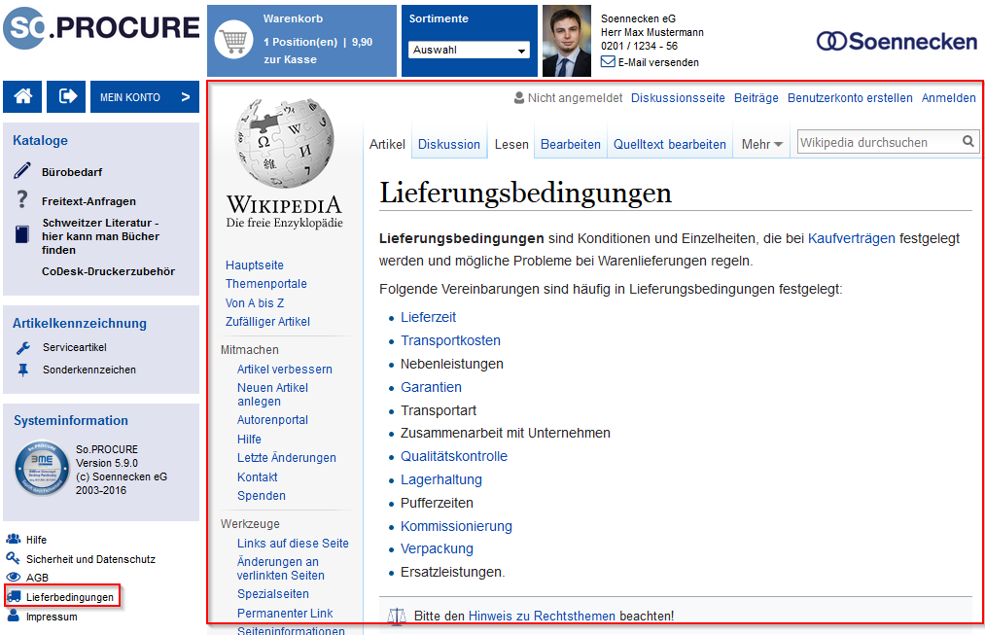Viewport: 985px width, 635px height.
Task: Open the Quelltext bearbeiten tab
Action: pyautogui.click(x=670, y=145)
